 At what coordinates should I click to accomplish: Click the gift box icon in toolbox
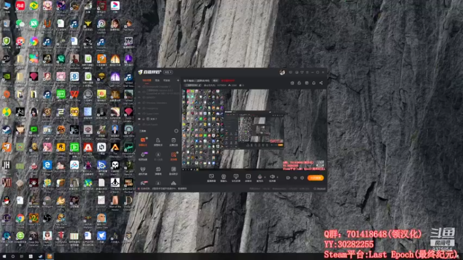coord(158,169)
